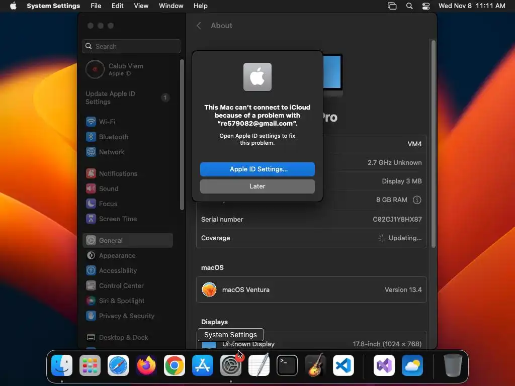Image resolution: width=515 pixels, height=386 pixels.
Task: Open Spotlight search in menu bar
Action: (409, 6)
